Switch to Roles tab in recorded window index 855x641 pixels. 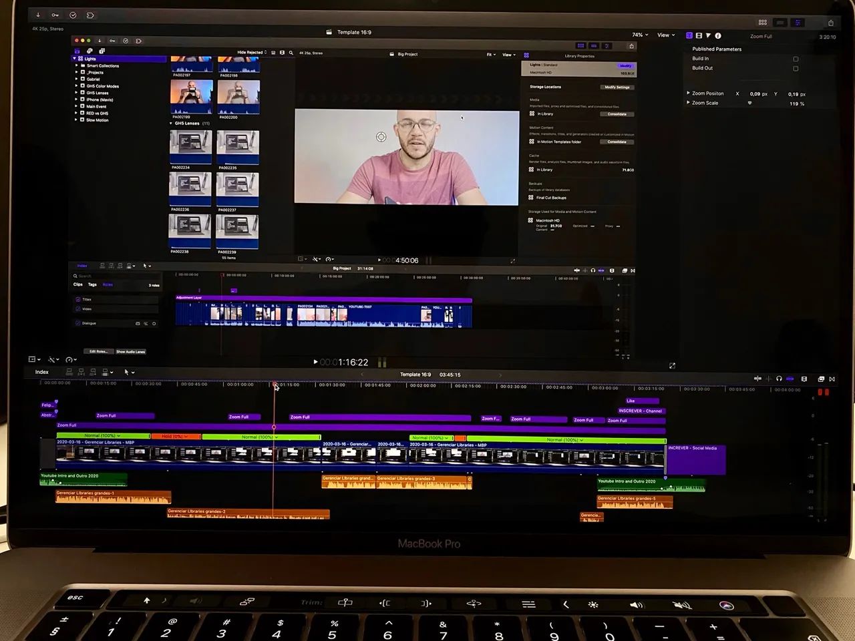pos(108,284)
